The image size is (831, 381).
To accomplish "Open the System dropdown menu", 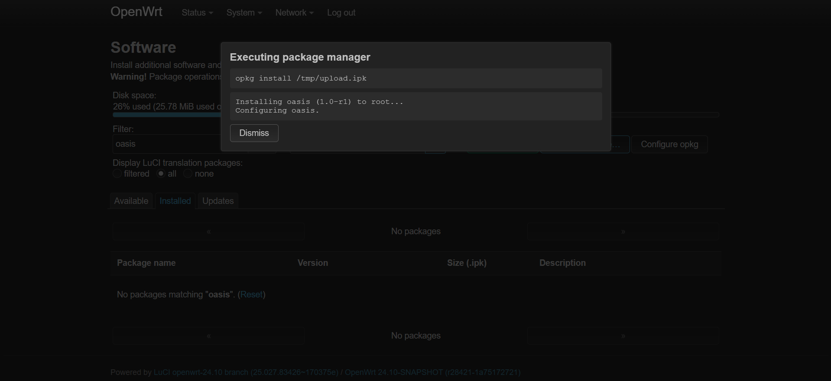I will 244,13.
